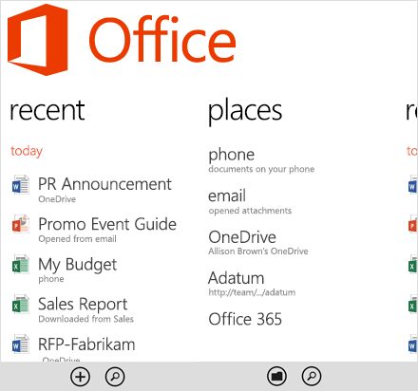Create a new document with the plus button
Viewport: 418px width, 391px height.
pos(81,377)
